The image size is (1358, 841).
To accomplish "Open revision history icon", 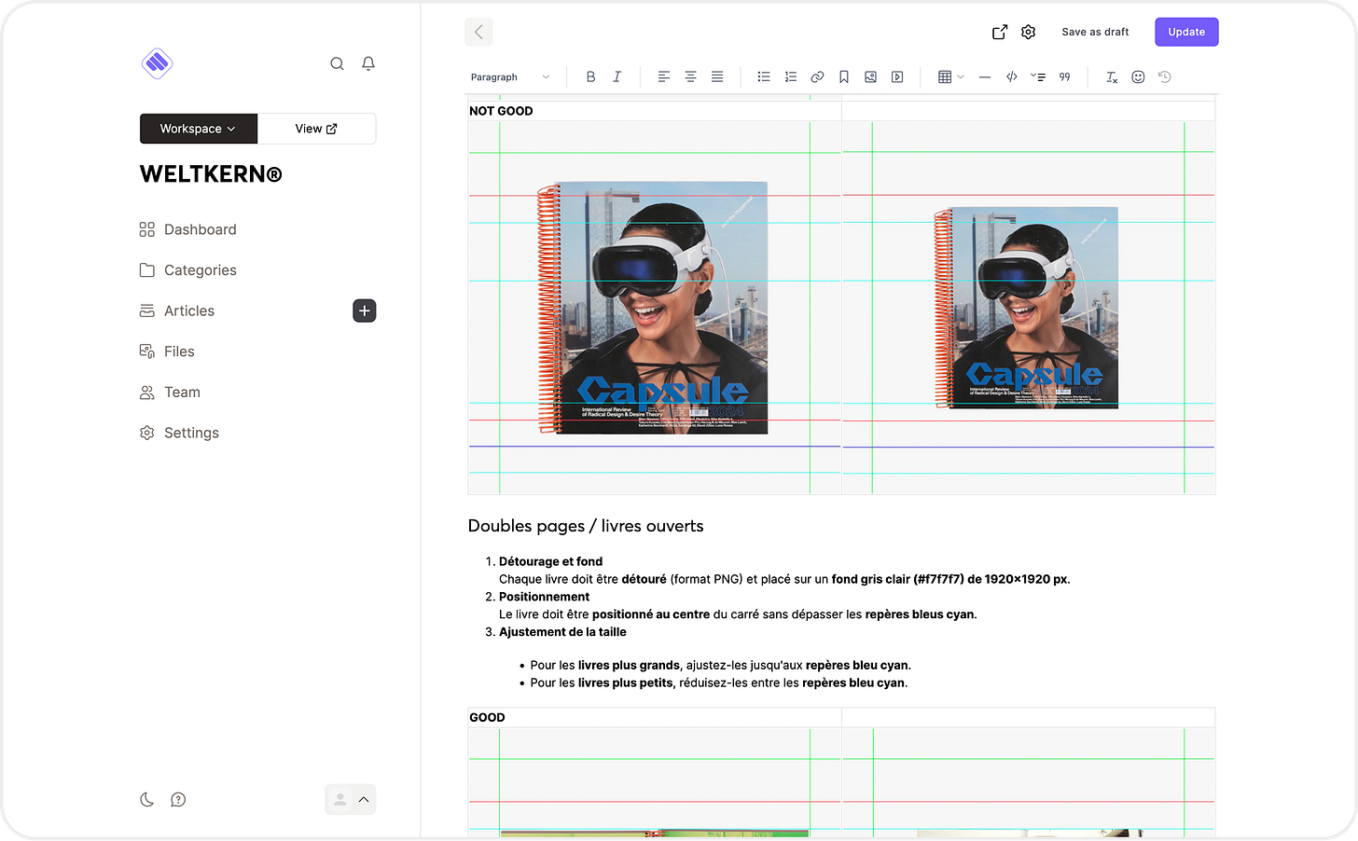I will click(1165, 77).
